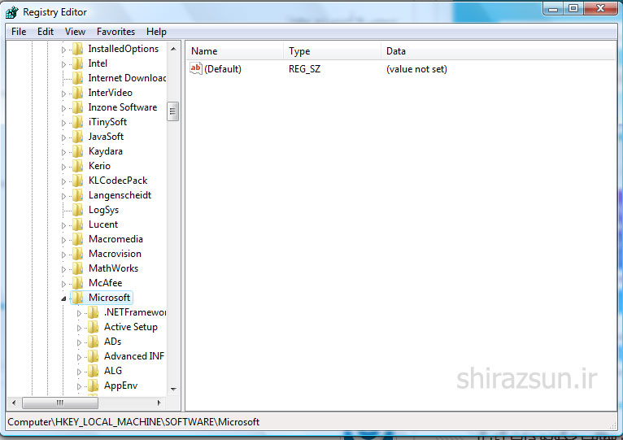This screenshot has height=440, width=623.
Task: Click the Kaydara folder icon
Action: [78, 151]
